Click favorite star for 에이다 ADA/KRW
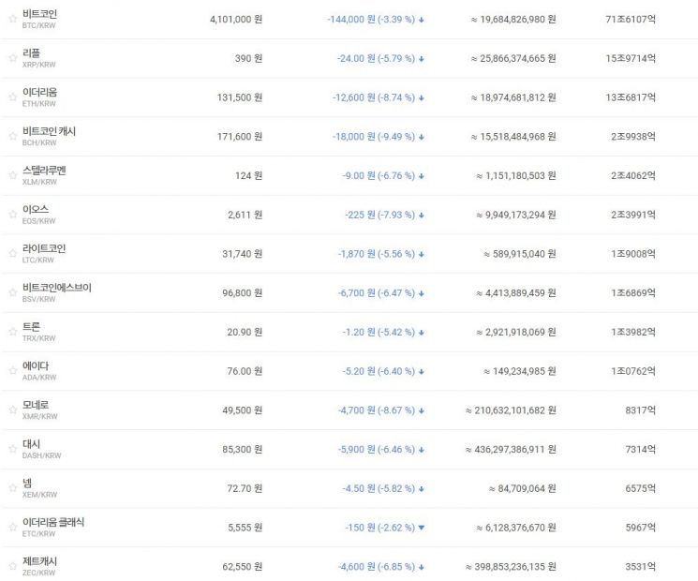 [x=12, y=371]
